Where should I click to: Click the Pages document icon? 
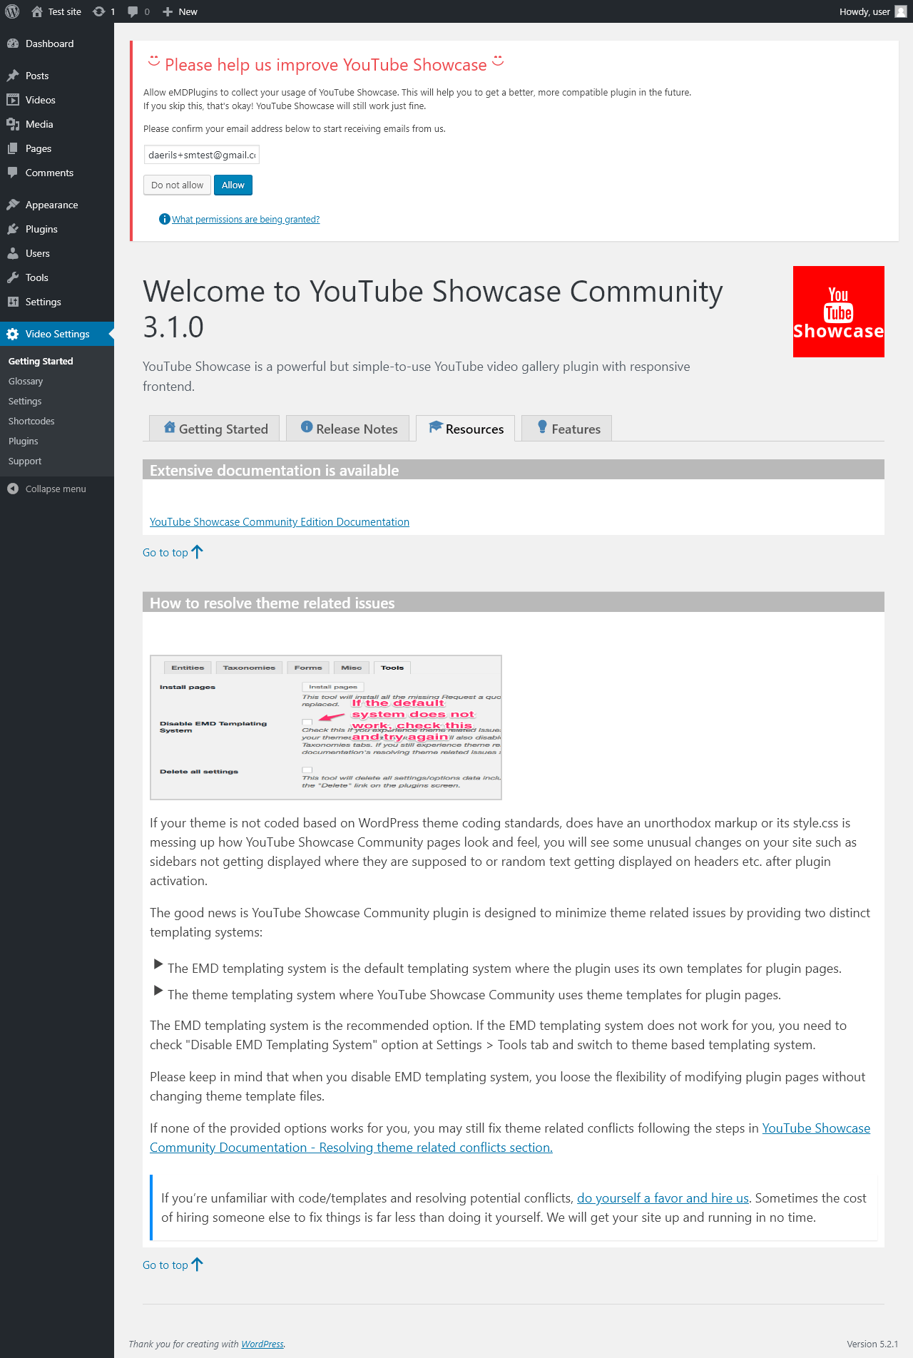tap(13, 148)
